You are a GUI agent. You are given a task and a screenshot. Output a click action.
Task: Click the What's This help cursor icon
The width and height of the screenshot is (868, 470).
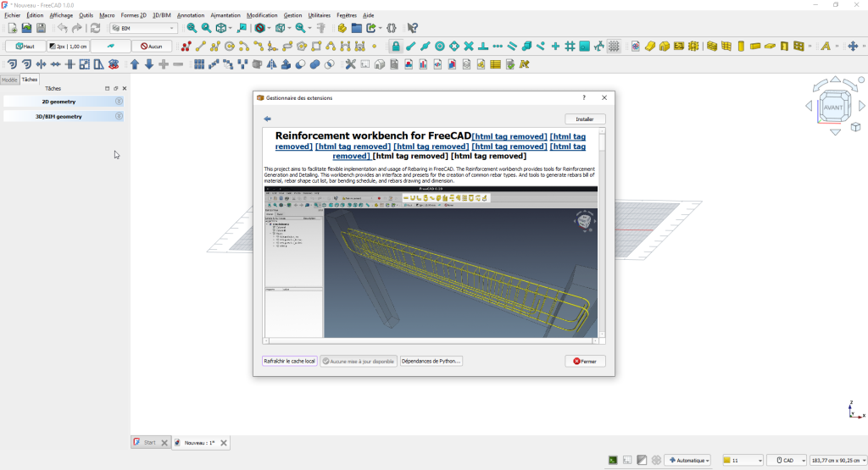pos(413,28)
